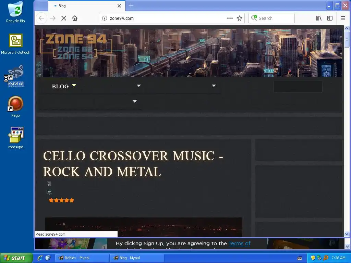Expand the third navigation dropdown arrow
This screenshot has height=263, width=351.
point(214,86)
